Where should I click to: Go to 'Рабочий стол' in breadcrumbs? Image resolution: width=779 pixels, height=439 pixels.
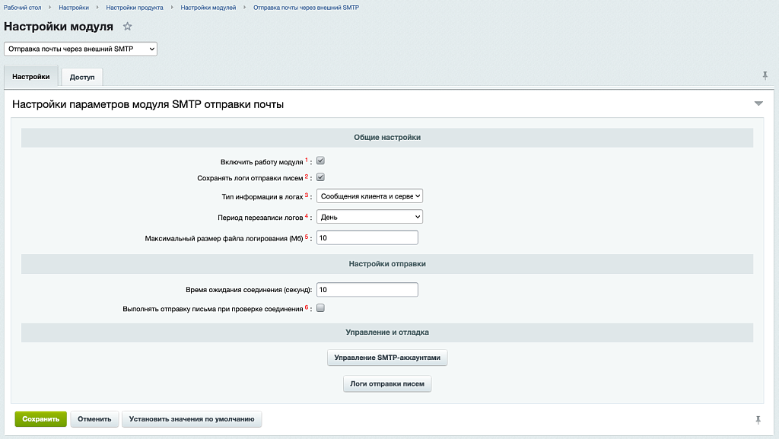[x=23, y=7]
